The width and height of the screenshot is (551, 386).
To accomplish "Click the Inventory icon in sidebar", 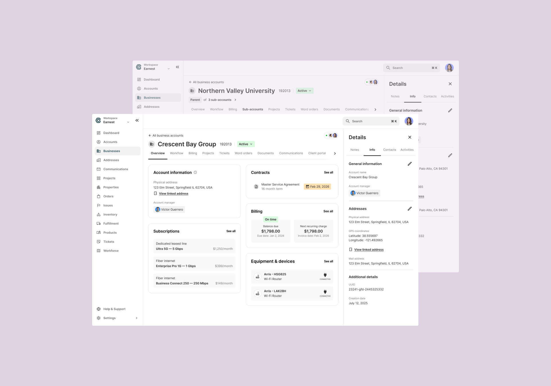I will coord(99,214).
